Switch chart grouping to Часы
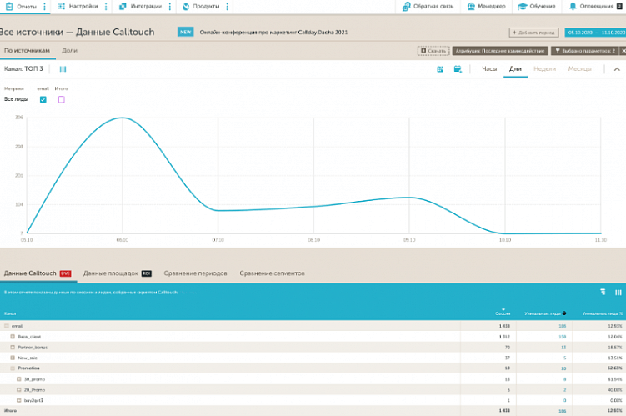The image size is (626, 416). click(x=489, y=69)
